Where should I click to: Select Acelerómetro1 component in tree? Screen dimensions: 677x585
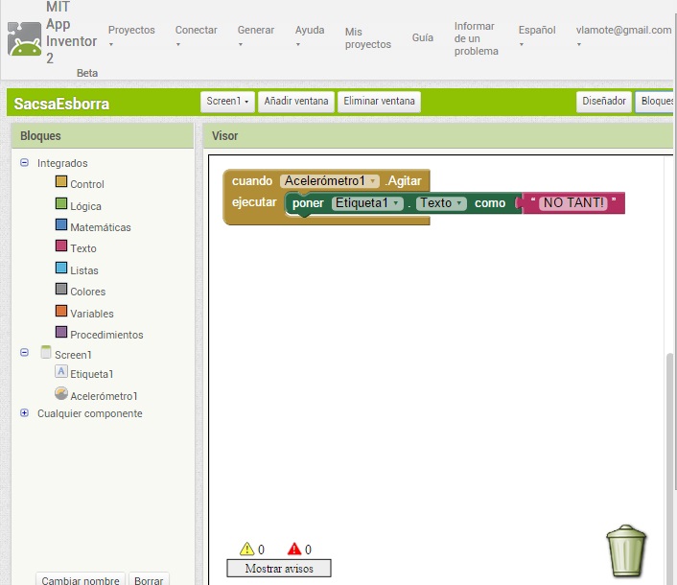pyautogui.click(x=104, y=396)
